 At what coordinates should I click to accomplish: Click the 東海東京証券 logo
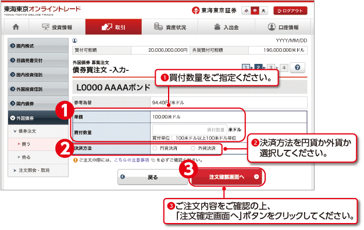tap(214, 10)
